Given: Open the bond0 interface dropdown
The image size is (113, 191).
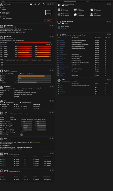Looking at the screenshot, I should pos(39,88).
